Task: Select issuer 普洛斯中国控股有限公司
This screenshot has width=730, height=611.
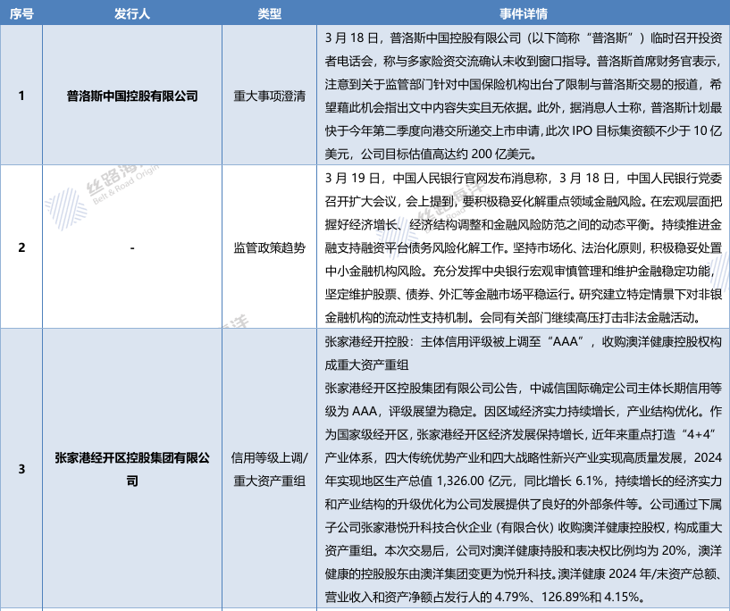Action: (131, 95)
